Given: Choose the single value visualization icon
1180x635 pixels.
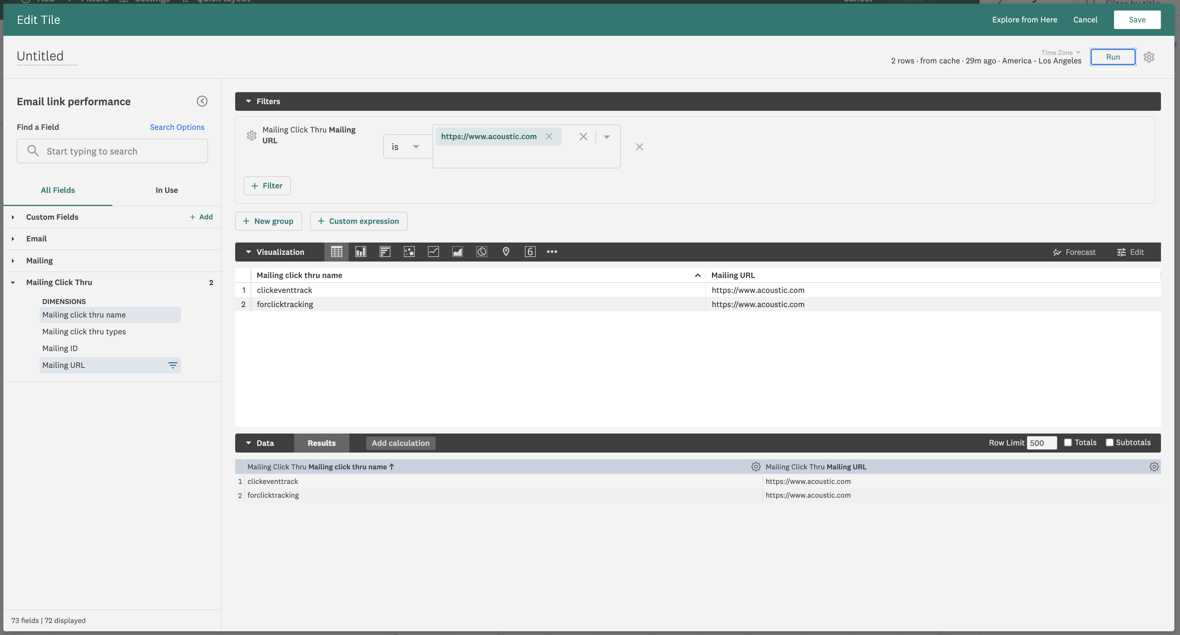Looking at the screenshot, I should coord(530,252).
